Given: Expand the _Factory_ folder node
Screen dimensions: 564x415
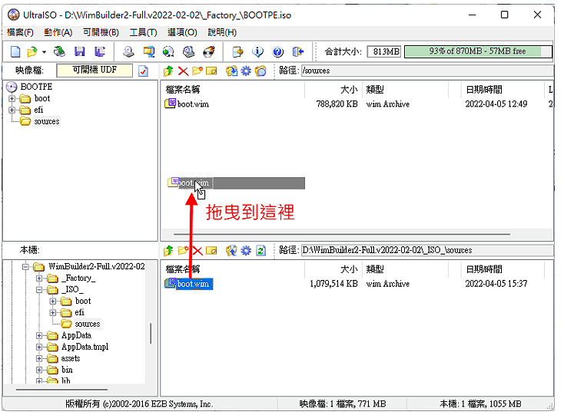Looking at the screenshot, I should tap(39, 278).
